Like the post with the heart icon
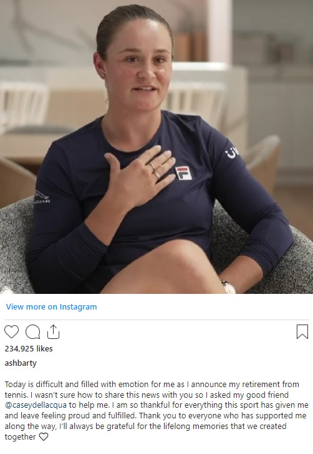Screen dimensions: 313x454 click(x=12, y=332)
